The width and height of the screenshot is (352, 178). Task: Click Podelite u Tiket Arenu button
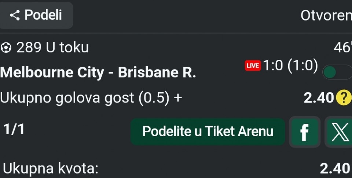[208, 131]
